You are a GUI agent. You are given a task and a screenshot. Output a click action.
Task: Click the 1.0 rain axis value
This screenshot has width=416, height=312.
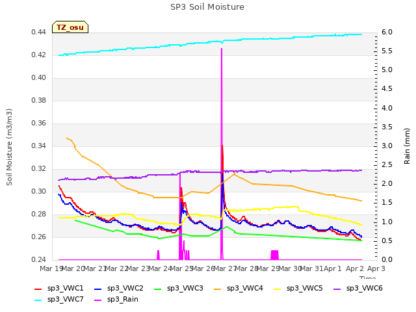(x=387, y=222)
